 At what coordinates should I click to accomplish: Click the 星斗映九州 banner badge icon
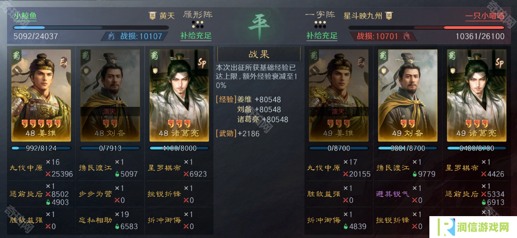click(389, 15)
